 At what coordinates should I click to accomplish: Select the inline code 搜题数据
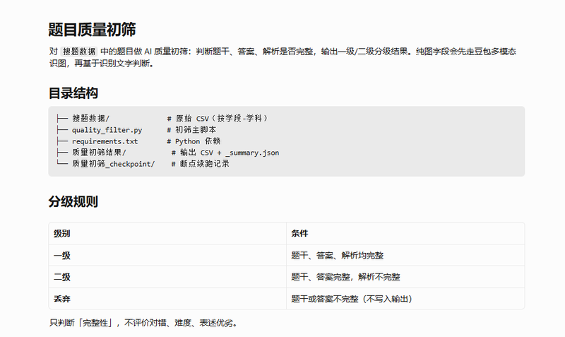79,52
